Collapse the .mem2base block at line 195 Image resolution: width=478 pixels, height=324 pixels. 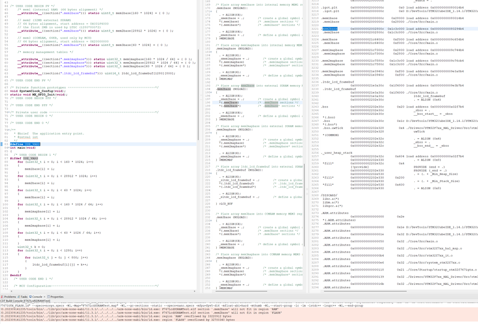click(211, 93)
